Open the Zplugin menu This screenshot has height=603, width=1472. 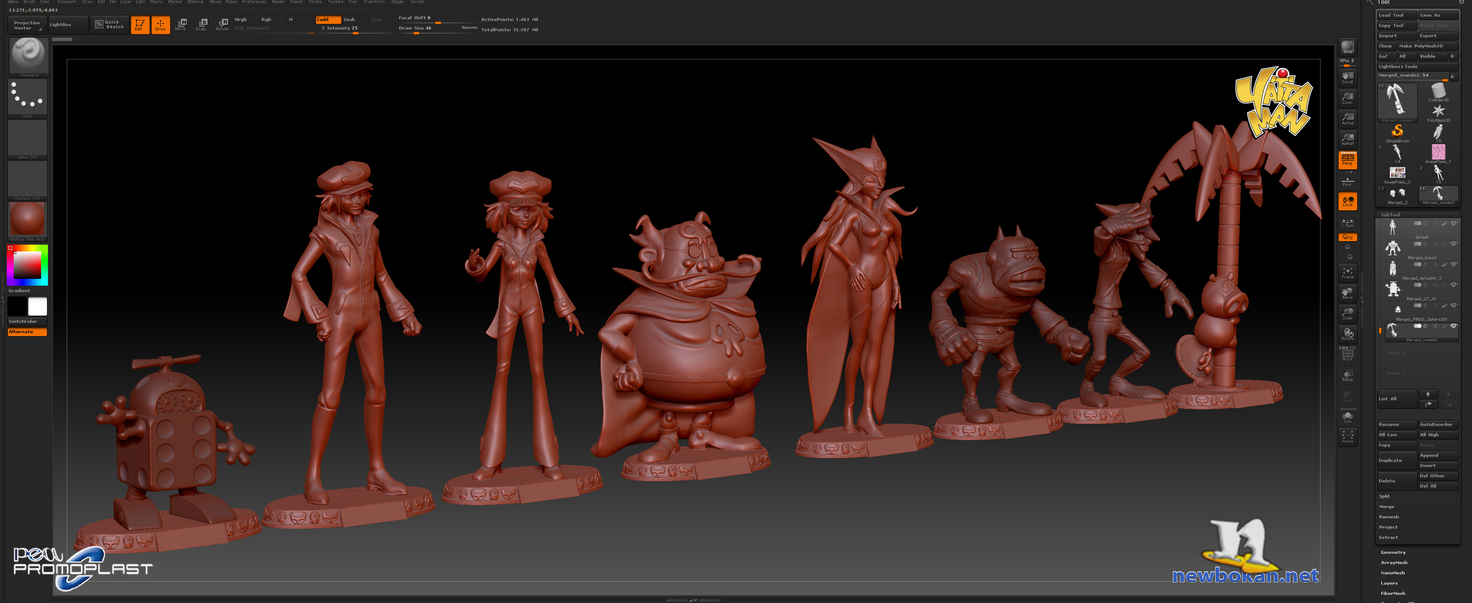[x=397, y=2]
